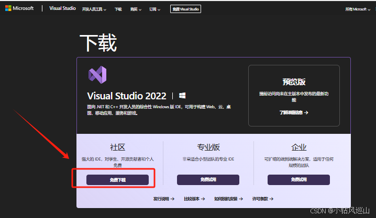Click 免费试用 button under 专业版
Image resolution: width=376 pixels, height=218 pixels.
(208, 179)
